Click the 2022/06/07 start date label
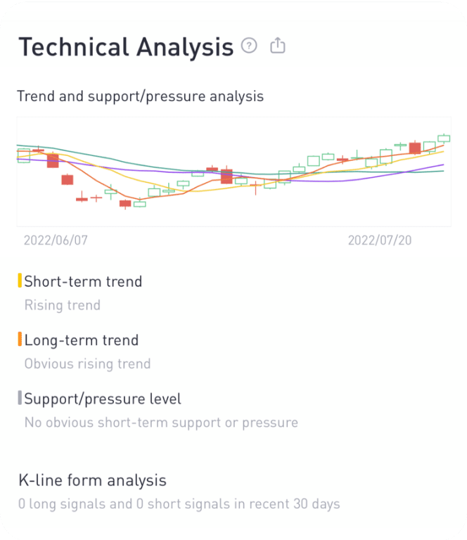Image resolution: width=467 pixels, height=540 pixels. coord(56,240)
